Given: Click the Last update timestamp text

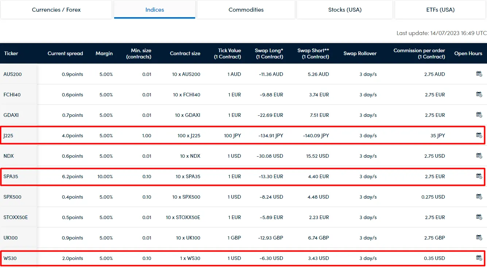Looking at the screenshot, I should [442, 33].
